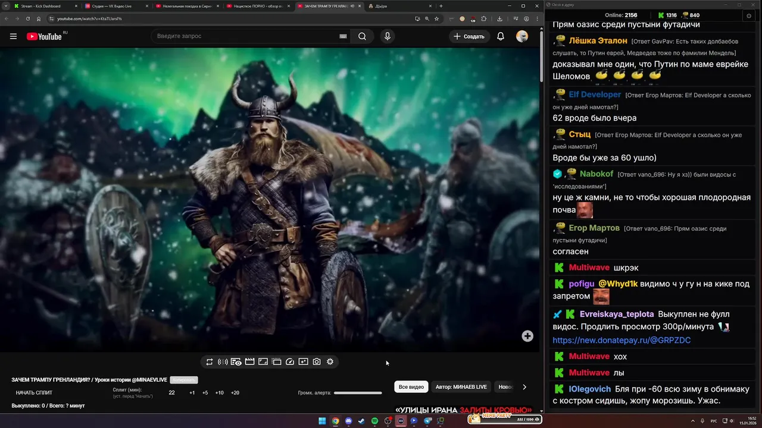Open the browser extensions puzzle icon
The image size is (762, 428).
tap(483, 18)
